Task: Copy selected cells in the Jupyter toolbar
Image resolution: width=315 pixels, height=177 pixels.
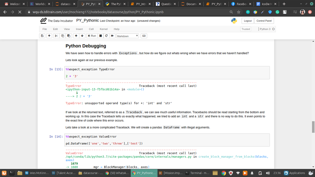Action: click(x=62, y=36)
